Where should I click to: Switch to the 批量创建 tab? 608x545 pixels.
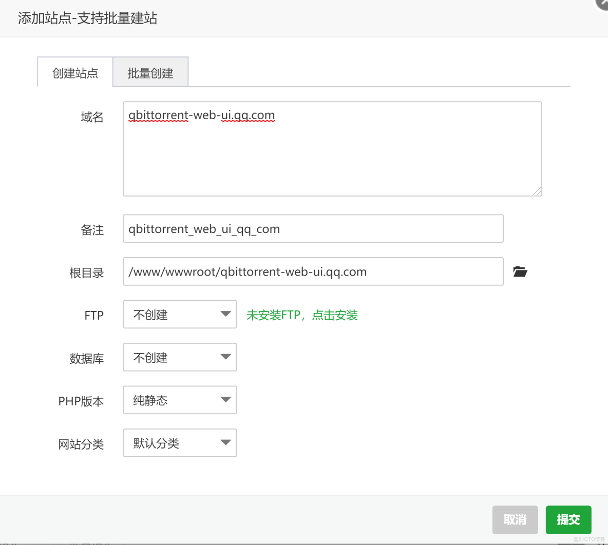pyautogui.click(x=150, y=72)
